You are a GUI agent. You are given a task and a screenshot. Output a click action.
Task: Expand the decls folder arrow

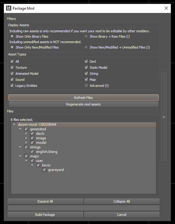pos(26,134)
